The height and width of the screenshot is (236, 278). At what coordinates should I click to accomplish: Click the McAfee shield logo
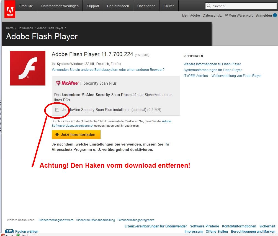coord(58,83)
